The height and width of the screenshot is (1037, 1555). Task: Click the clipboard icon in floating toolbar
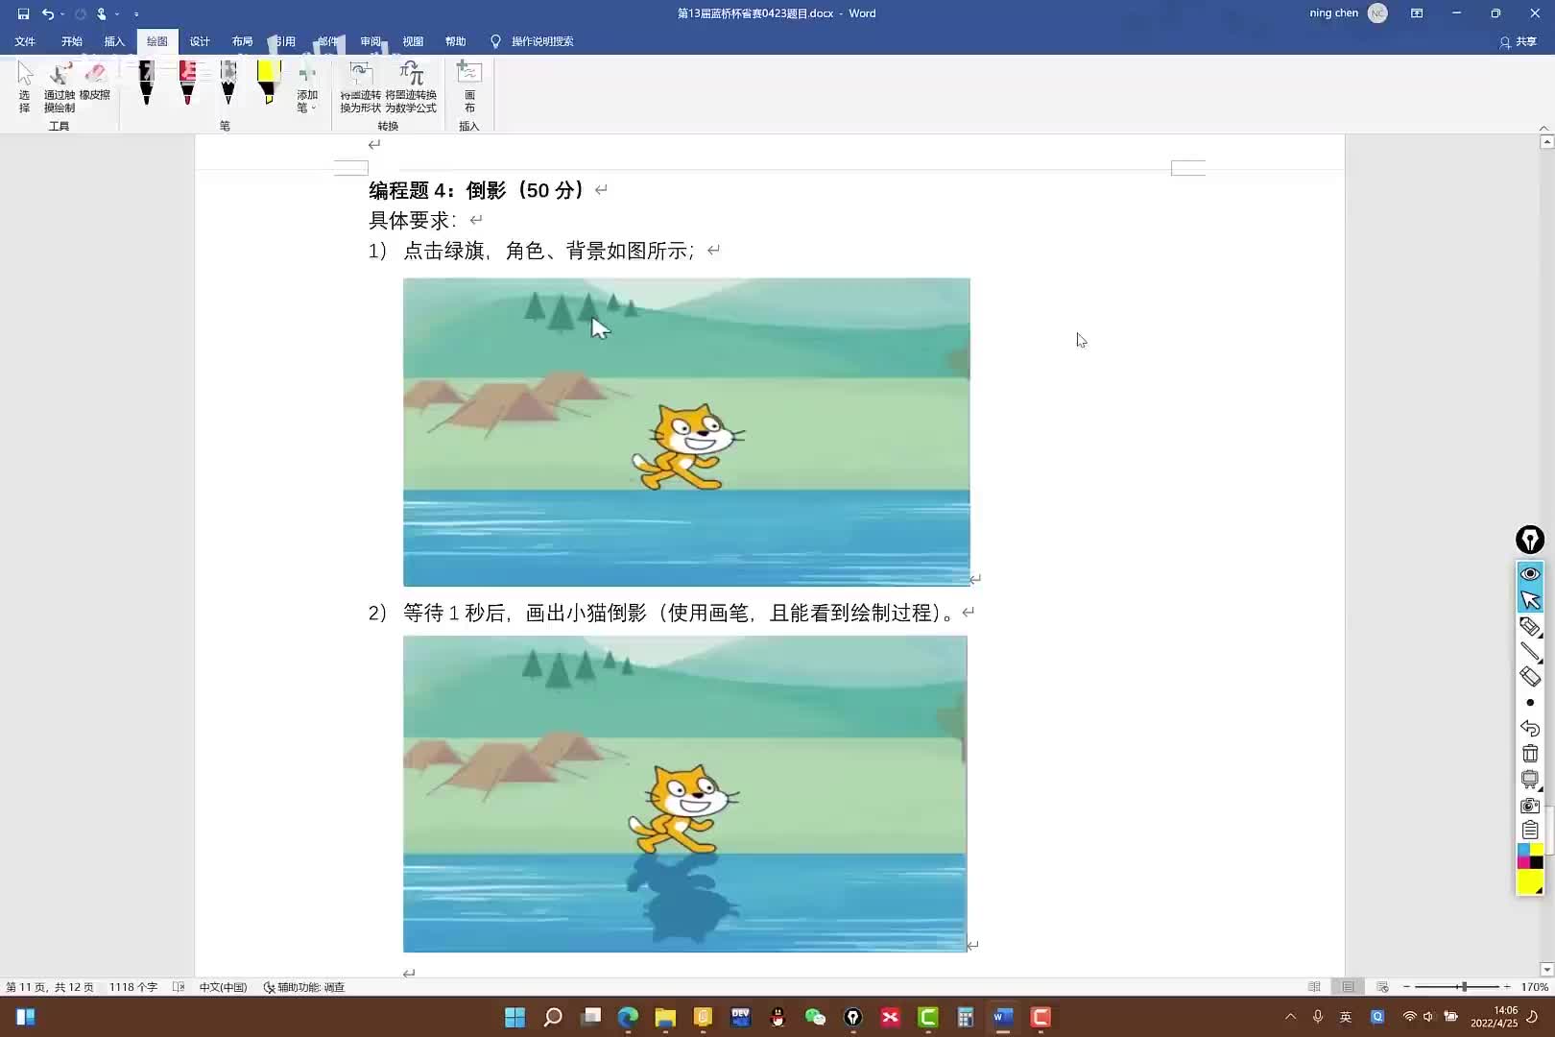pyautogui.click(x=1530, y=830)
